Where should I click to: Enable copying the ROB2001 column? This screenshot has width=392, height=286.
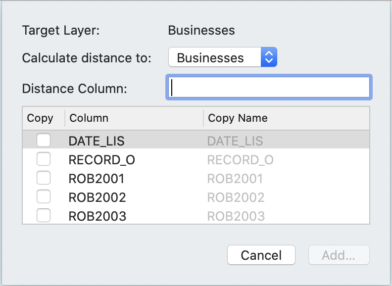[x=44, y=178]
